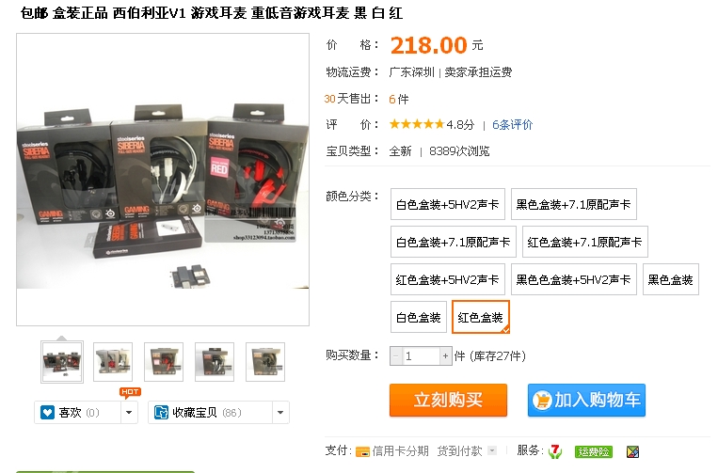Click the credit card 信用卡分期 icon
This screenshot has width=718, height=473.
coord(362,451)
